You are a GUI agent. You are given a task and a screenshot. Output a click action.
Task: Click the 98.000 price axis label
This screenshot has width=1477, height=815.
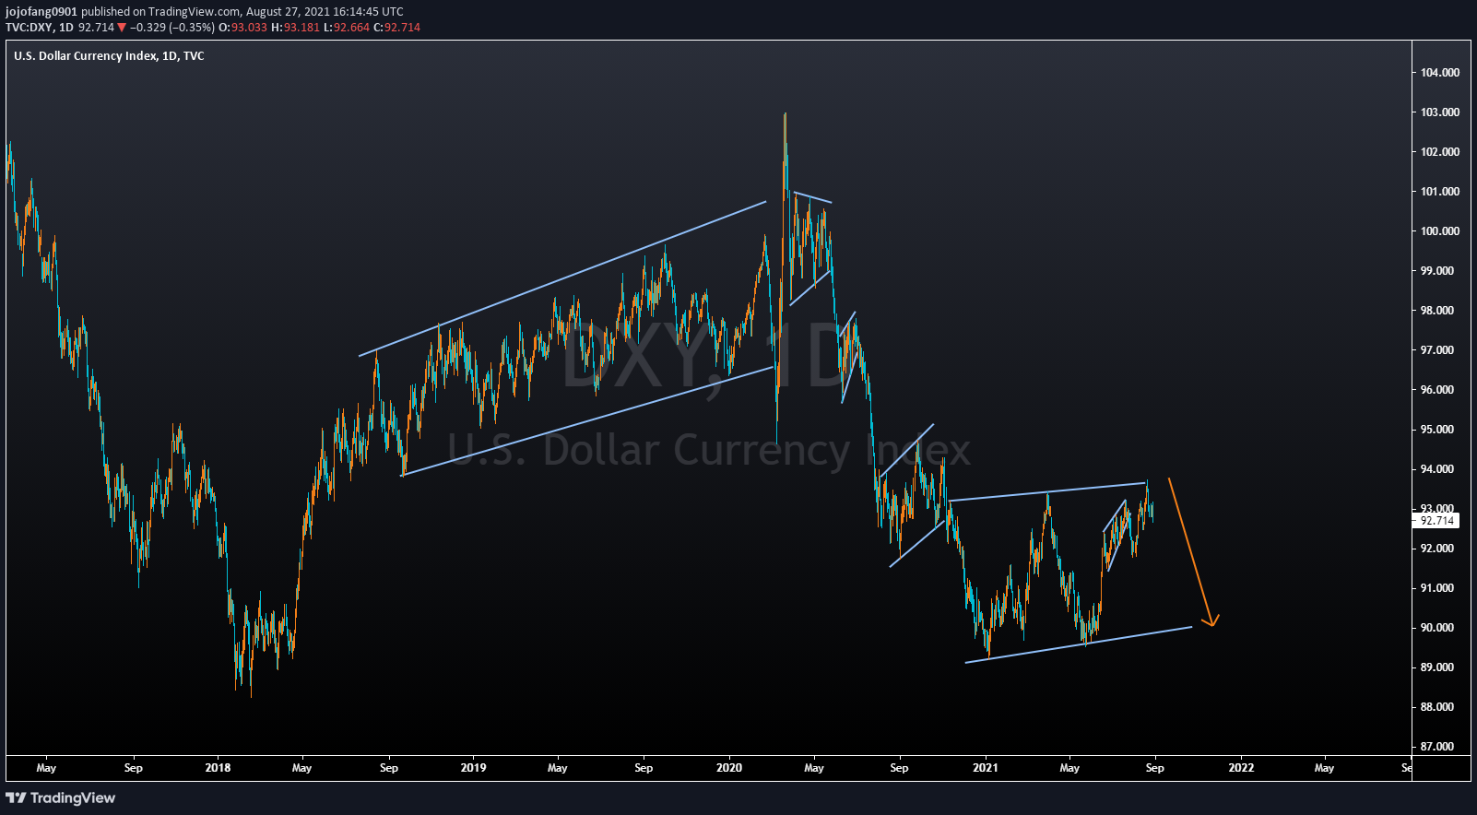(x=1439, y=311)
